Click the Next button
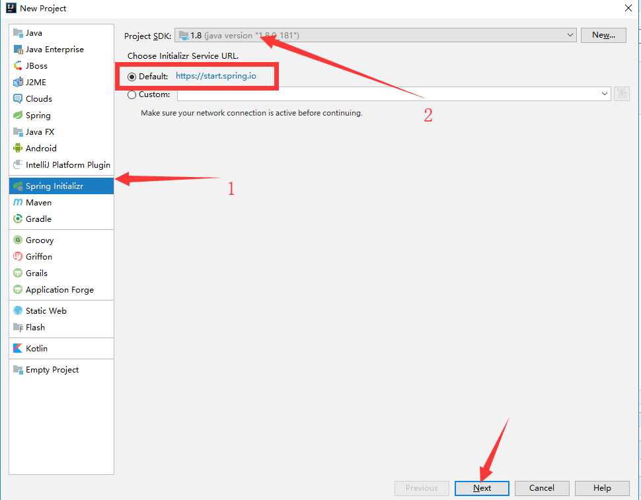The height and width of the screenshot is (500, 641). pyautogui.click(x=482, y=487)
